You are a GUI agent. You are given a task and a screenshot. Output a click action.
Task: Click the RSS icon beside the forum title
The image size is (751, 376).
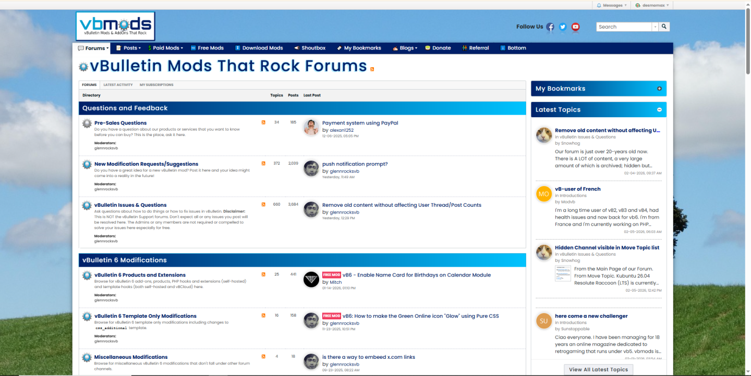(x=372, y=69)
